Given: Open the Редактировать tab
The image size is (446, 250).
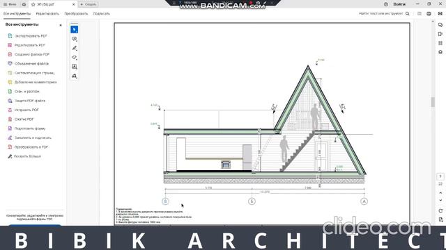Looking at the screenshot, I should click(47, 14).
